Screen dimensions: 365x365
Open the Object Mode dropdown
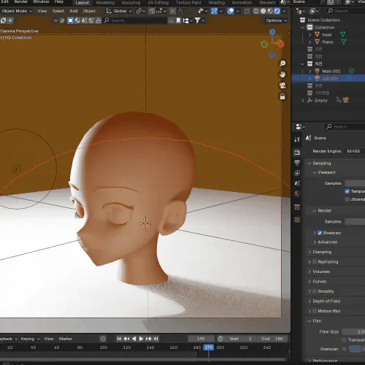point(17,11)
